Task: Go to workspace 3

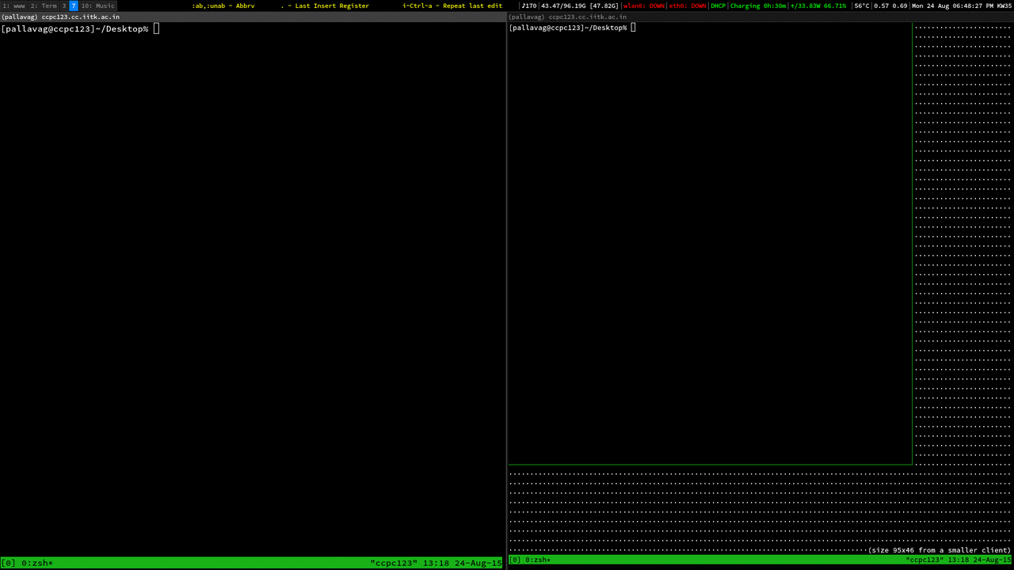Action: (x=64, y=6)
